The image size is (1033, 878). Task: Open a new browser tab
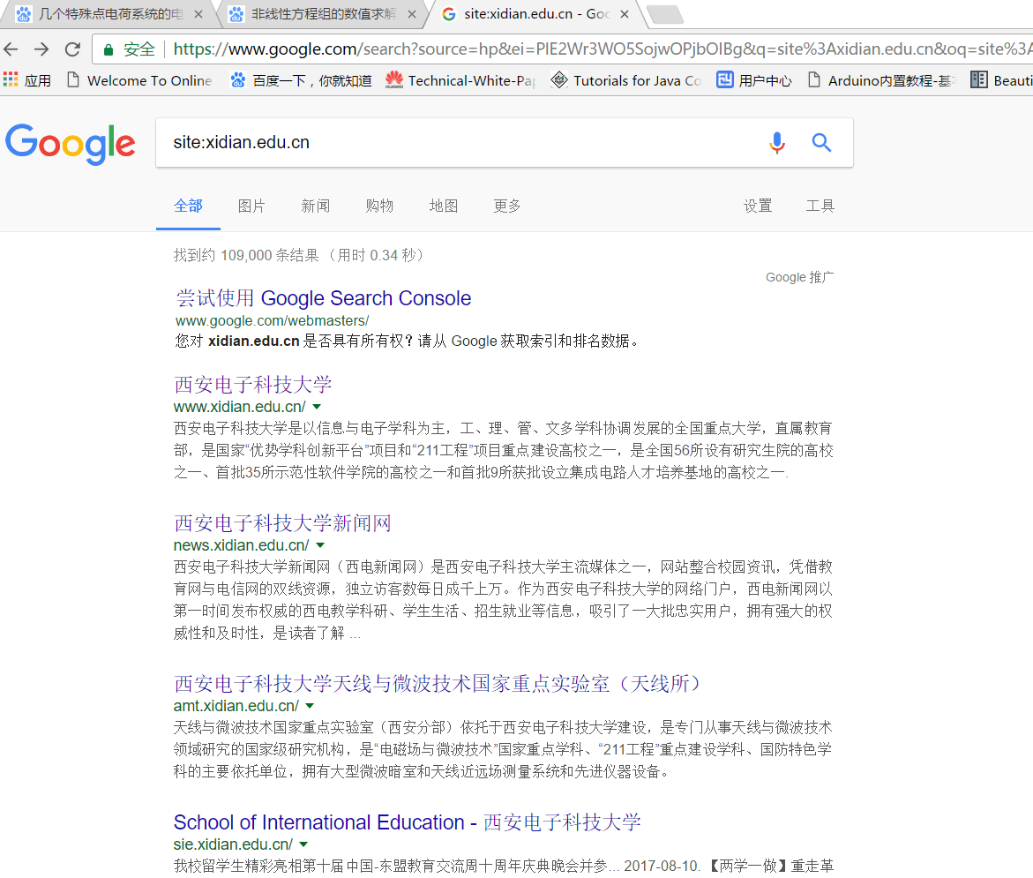click(x=665, y=14)
